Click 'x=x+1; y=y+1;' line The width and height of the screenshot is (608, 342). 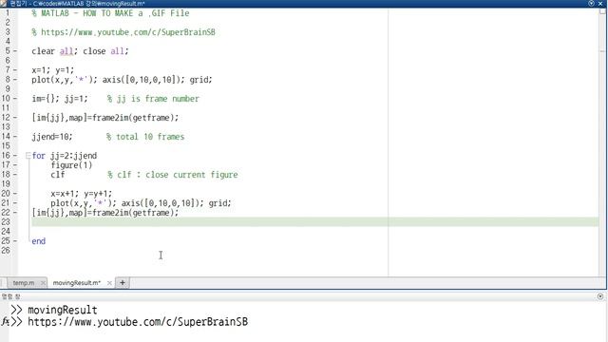coord(81,194)
